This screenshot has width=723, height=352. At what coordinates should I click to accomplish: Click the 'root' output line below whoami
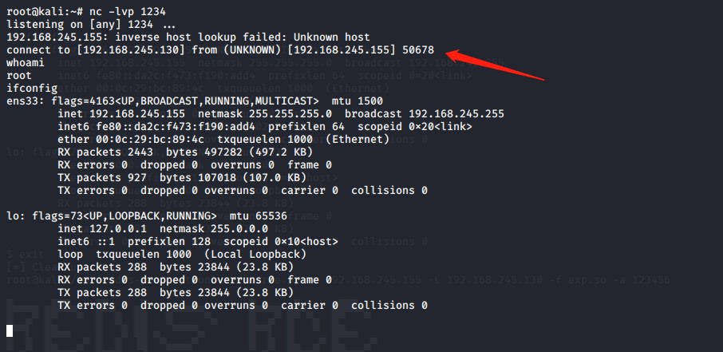(x=19, y=73)
